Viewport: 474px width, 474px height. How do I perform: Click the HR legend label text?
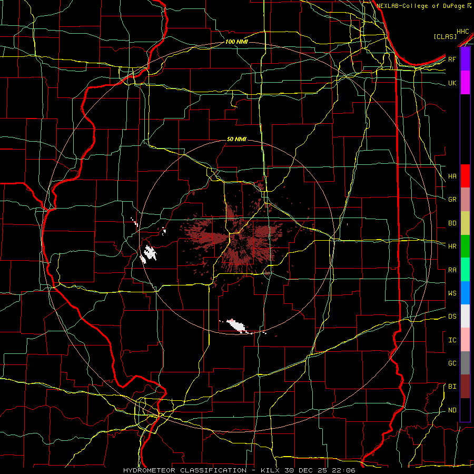point(452,246)
